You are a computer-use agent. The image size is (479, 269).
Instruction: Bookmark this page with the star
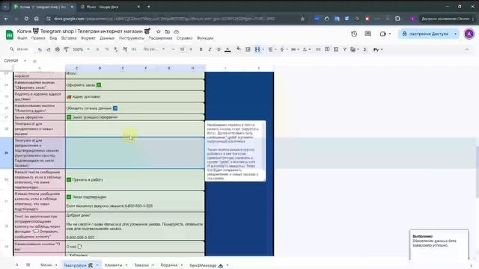[302, 19]
